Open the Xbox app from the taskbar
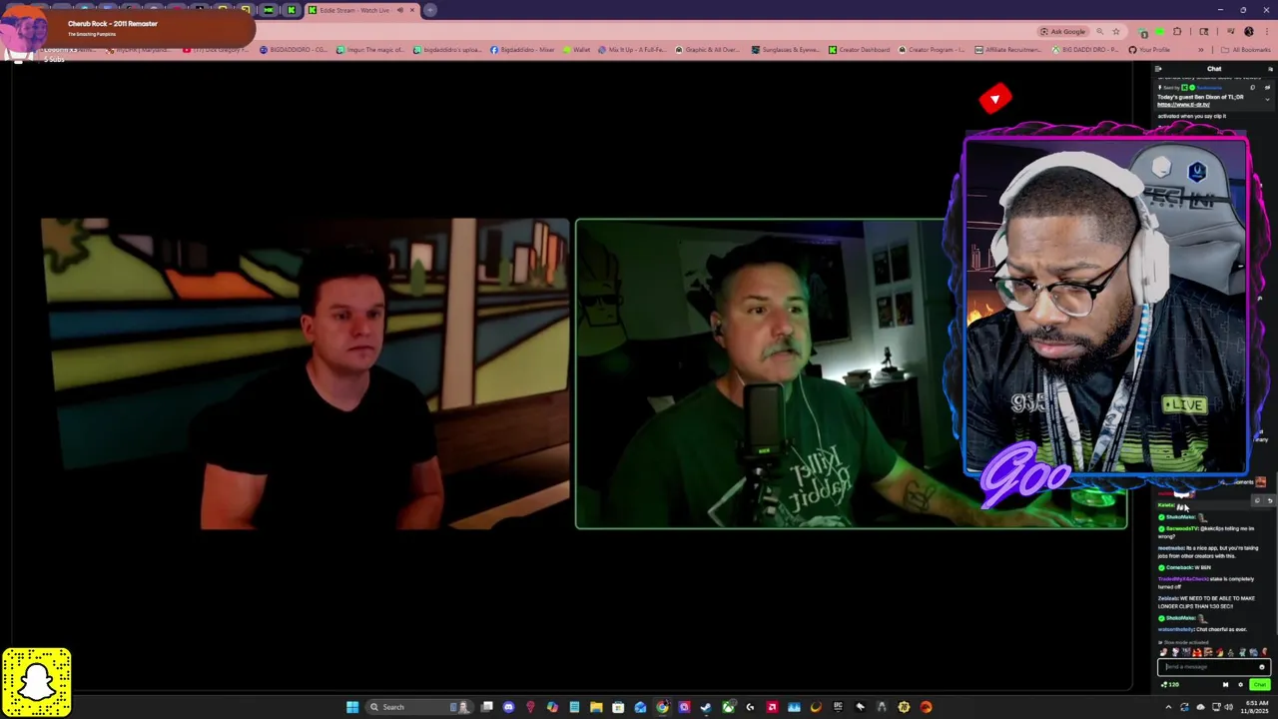 pyautogui.click(x=728, y=707)
